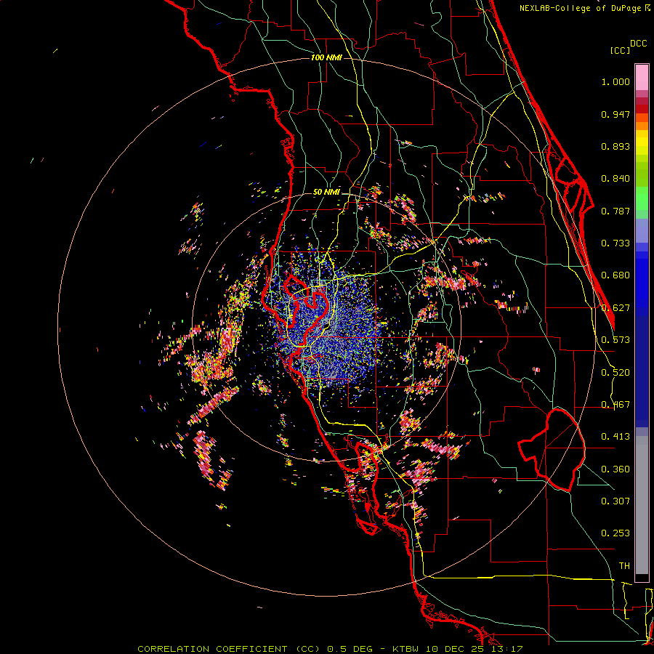This screenshot has width=654, height=654.
Task: Click the 13:17 timestamp in bottom caption
Action: [506, 649]
